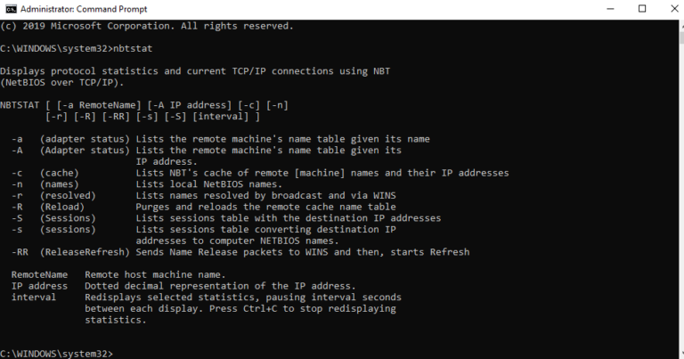The height and width of the screenshot is (359, 684).
Task: Maximize the Command Prompt window
Action: (642, 9)
